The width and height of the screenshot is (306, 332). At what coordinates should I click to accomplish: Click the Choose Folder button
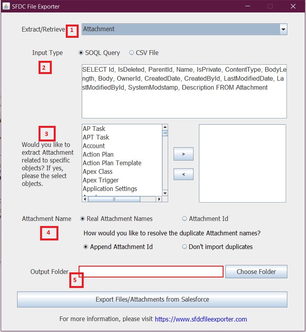point(256,272)
